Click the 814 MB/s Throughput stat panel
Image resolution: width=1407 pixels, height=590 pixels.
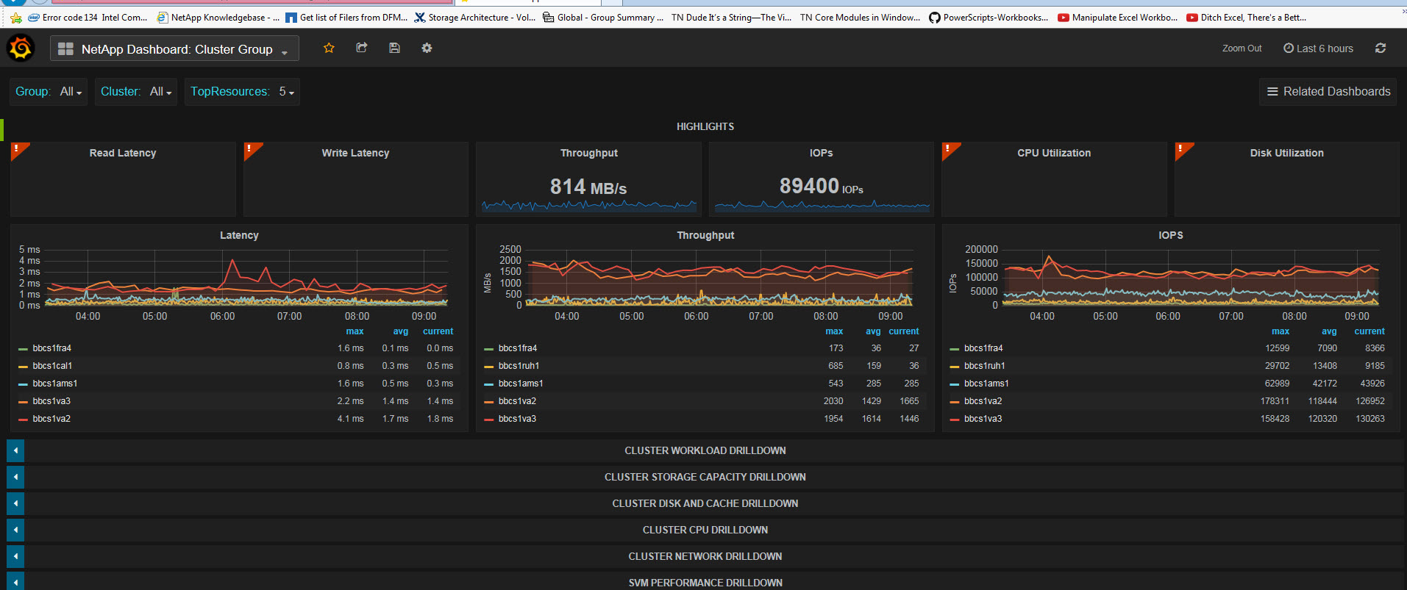pyautogui.click(x=588, y=179)
